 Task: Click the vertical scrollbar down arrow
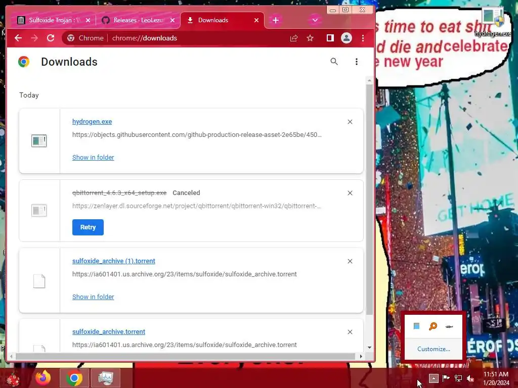[369, 348]
